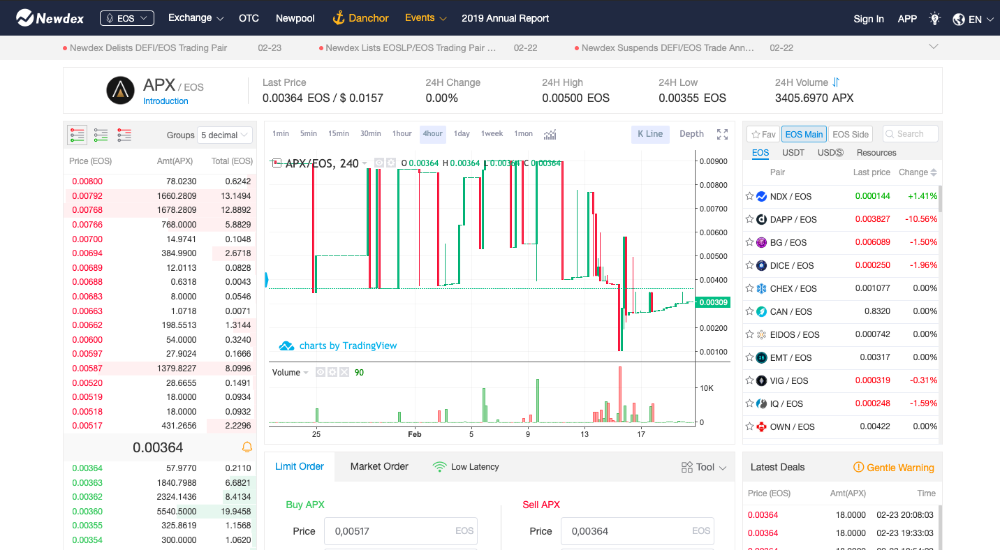The width and height of the screenshot is (1000, 550).
Task: Click the pair list scrollbar
Action: tap(940, 199)
